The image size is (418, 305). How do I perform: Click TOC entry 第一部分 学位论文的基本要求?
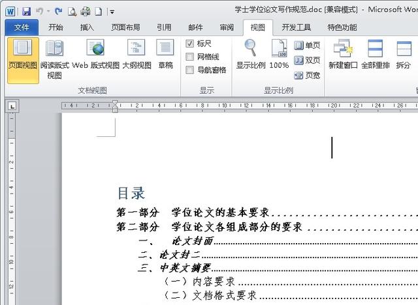[193, 212]
